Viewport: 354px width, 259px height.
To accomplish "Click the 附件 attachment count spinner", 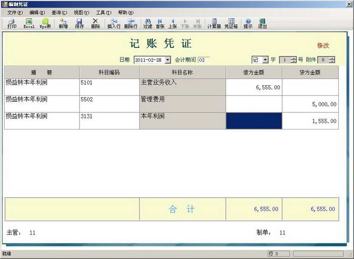I will [326, 60].
